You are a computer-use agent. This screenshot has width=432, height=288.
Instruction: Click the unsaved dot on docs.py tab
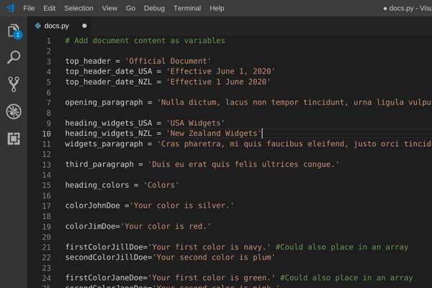point(84,26)
